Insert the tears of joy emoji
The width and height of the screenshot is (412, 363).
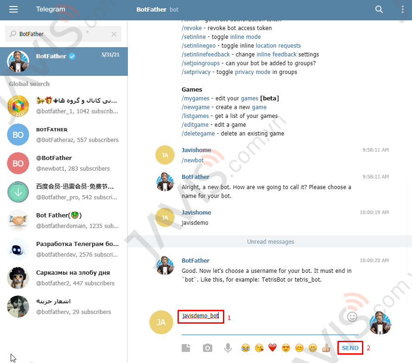click(x=246, y=348)
